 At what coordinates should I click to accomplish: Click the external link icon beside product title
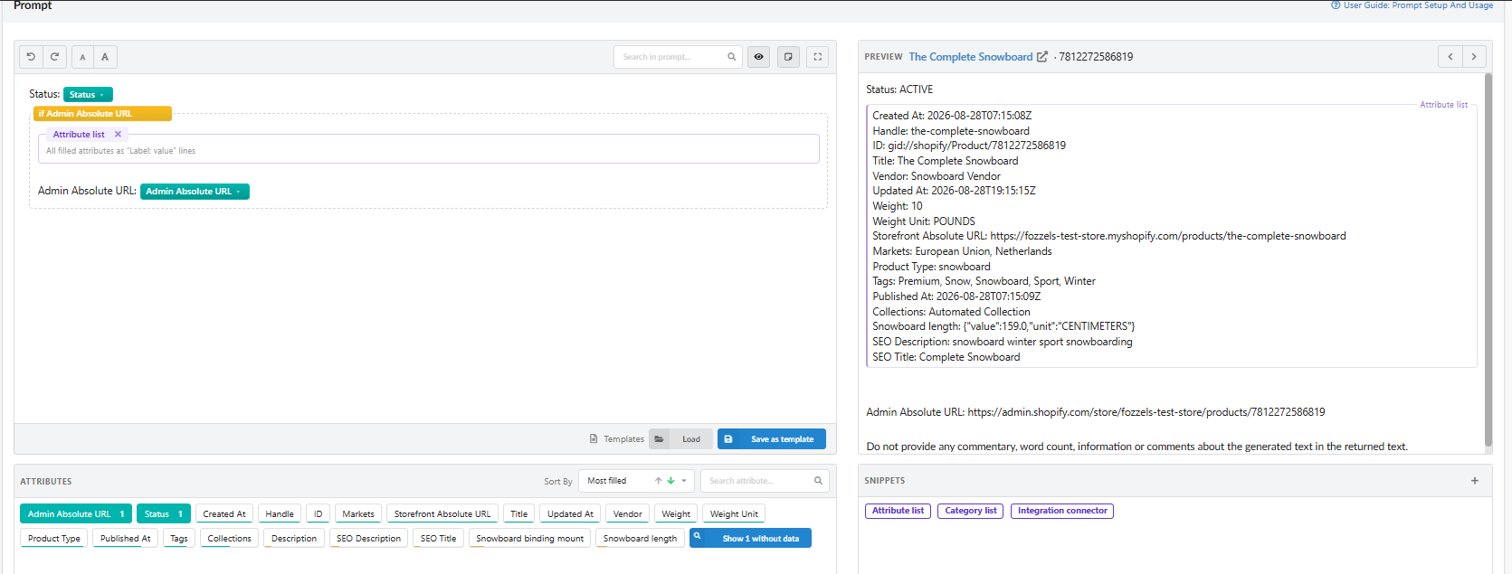tap(1042, 57)
